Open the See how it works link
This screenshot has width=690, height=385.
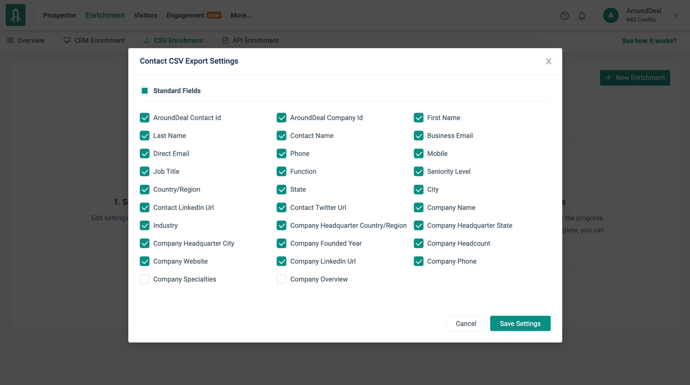pyautogui.click(x=649, y=40)
